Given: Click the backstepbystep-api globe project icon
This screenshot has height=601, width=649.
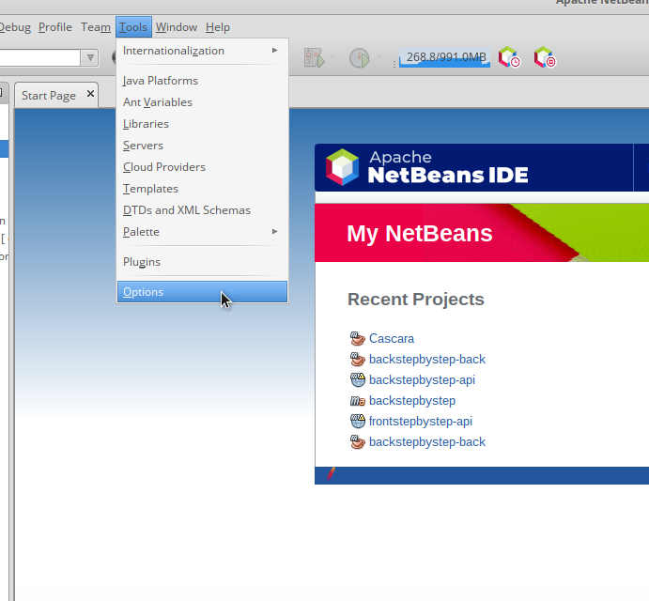Looking at the screenshot, I should (x=358, y=380).
